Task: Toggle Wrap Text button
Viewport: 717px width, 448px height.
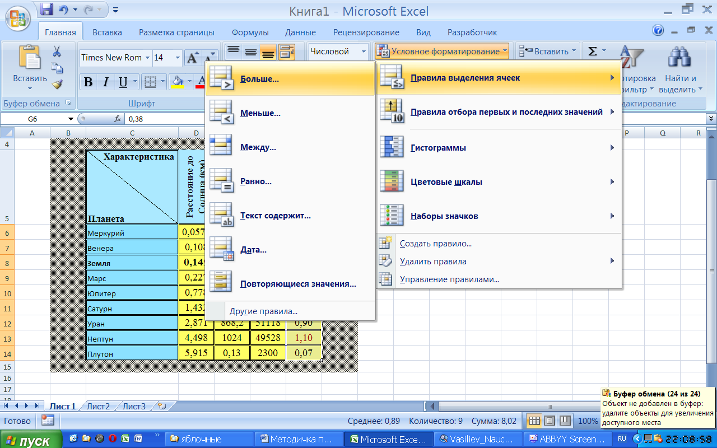Action: pos(287,52)
